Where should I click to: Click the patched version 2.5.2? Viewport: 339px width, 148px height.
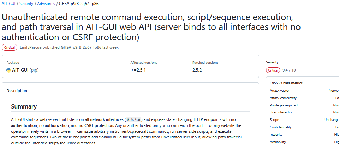click(197, 70)
